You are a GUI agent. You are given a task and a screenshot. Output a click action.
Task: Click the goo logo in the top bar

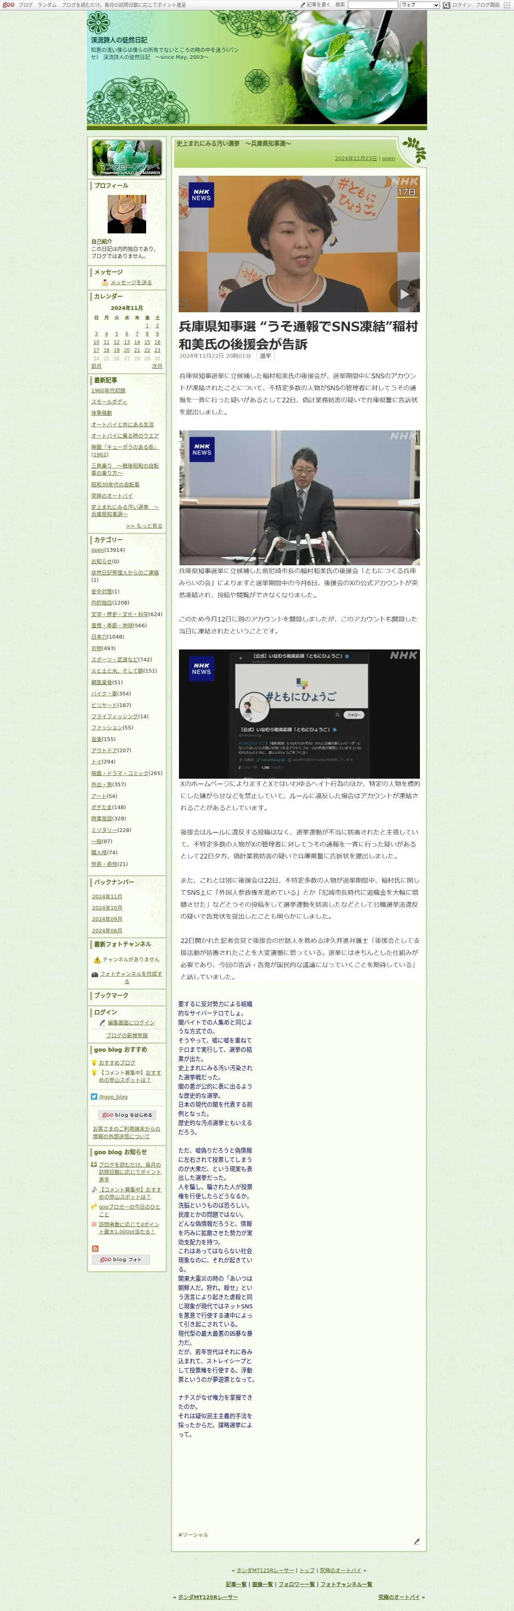coord(9,4)
